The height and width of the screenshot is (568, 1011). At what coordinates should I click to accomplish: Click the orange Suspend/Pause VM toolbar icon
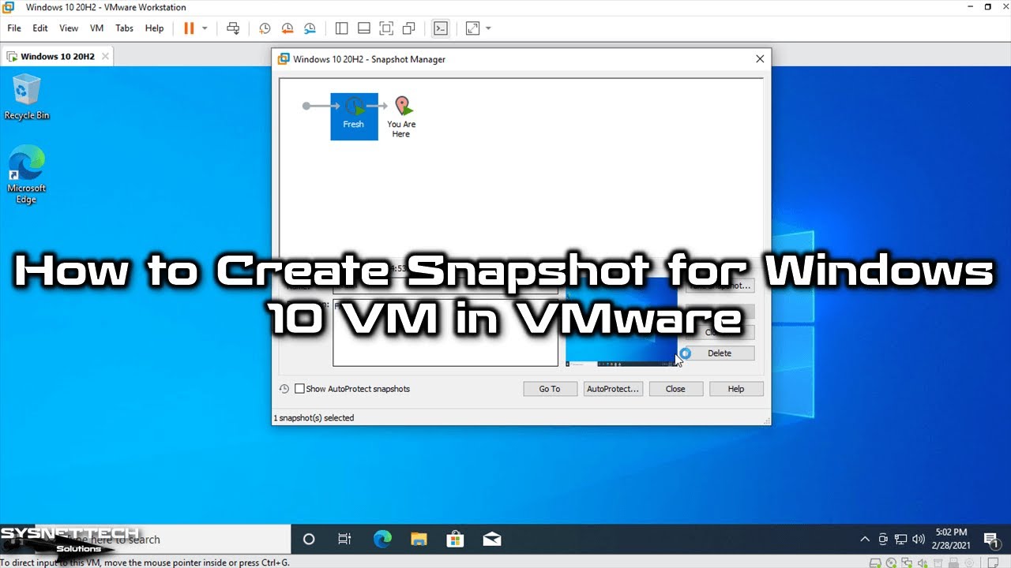(x=189, y=28)
